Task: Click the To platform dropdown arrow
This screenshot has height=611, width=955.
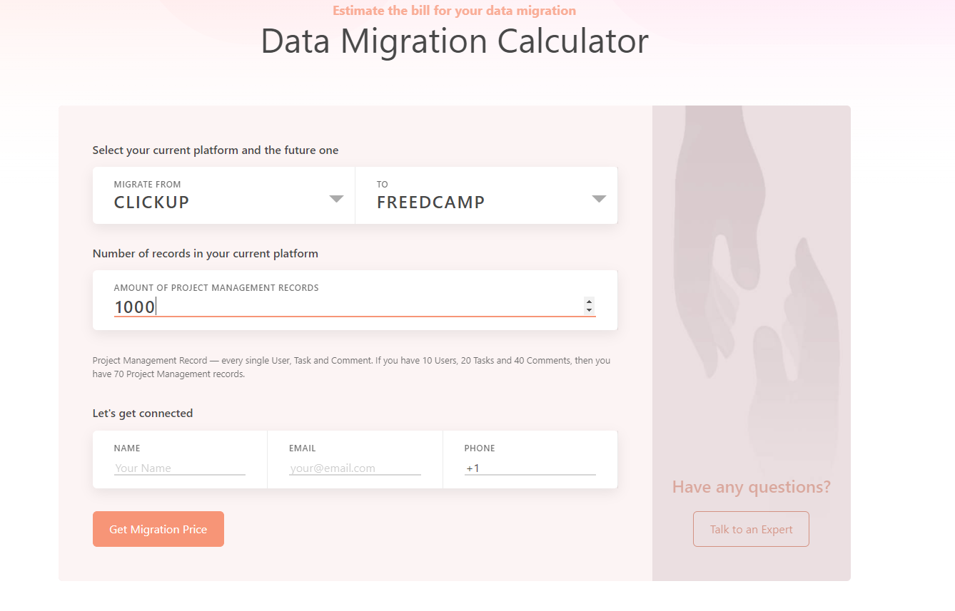Action: [599, 199]
